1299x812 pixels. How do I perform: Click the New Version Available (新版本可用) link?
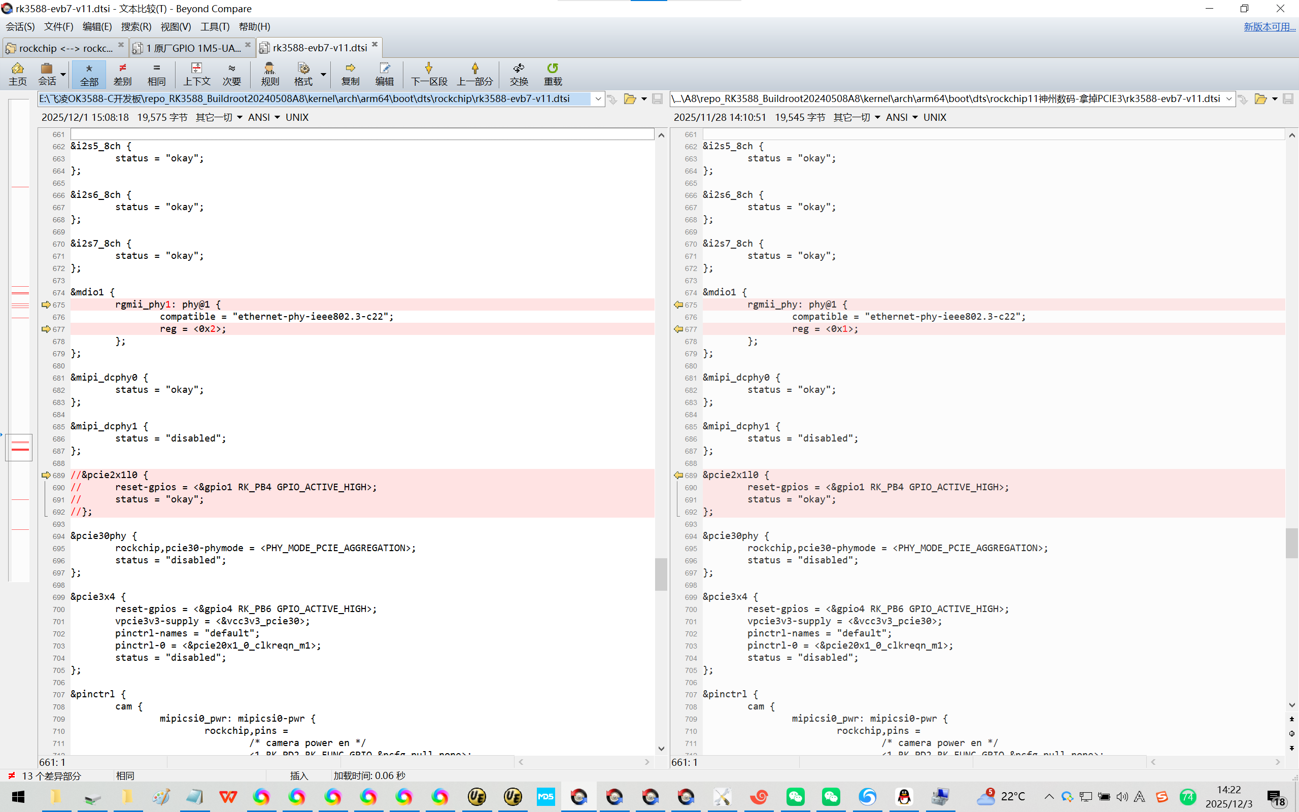point(1269,26)
